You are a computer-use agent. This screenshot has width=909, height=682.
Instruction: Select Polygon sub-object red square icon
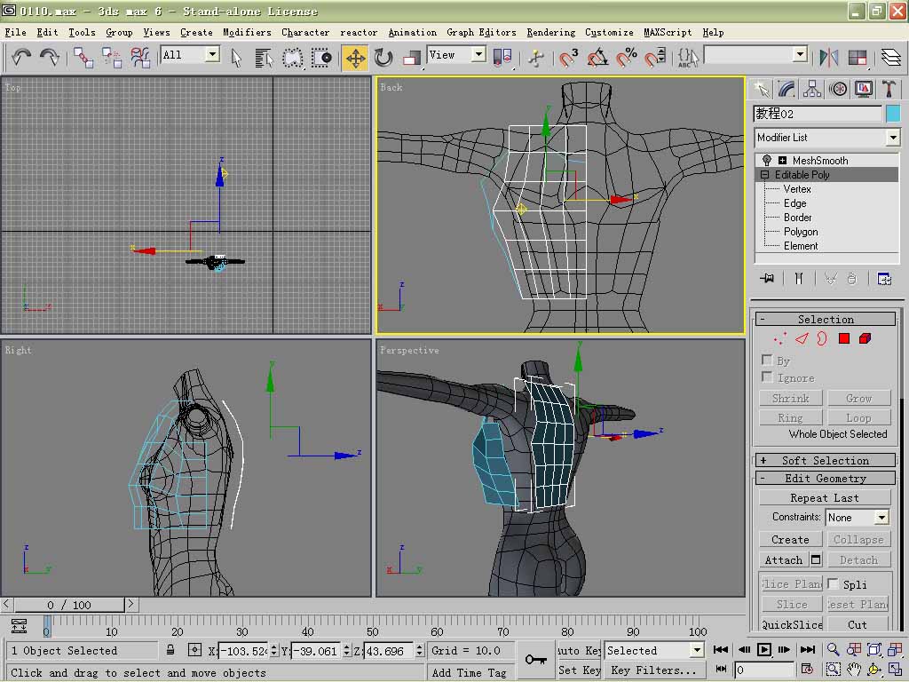(x=844, y=338)
